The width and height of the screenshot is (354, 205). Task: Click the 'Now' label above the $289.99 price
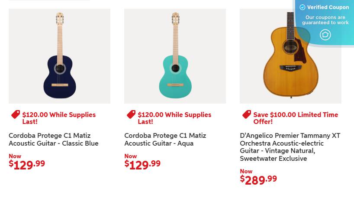246,171
